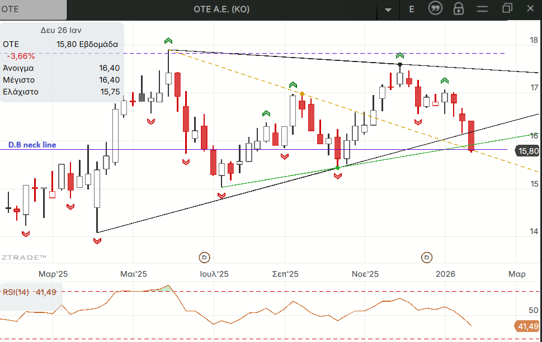Open the quote comments speech bubble icon

435,8
